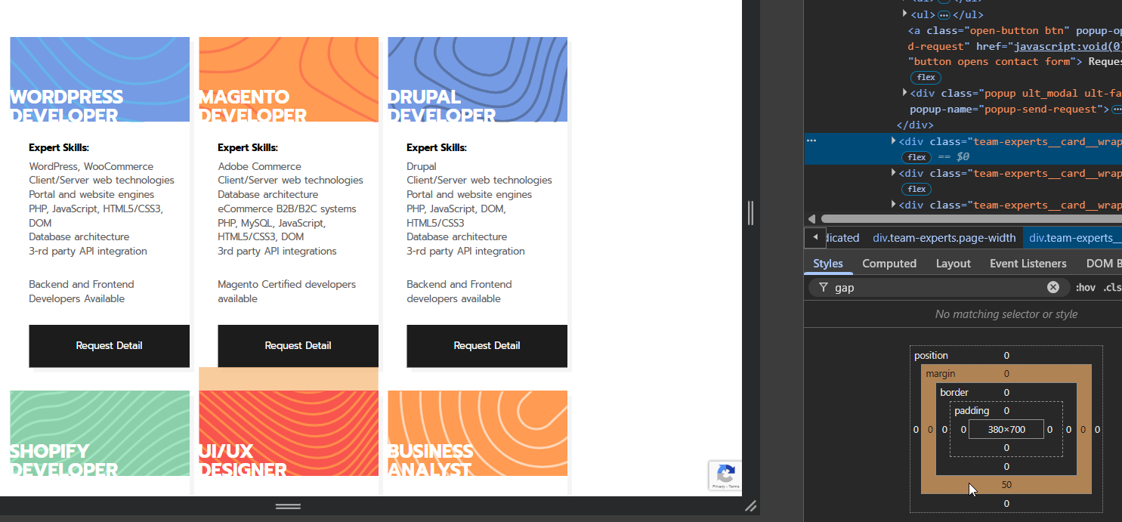The width and height of the screenshot is (1122, 522).
Task: Click Request Detail under Drupal Developer
Action: pos(487,346)
